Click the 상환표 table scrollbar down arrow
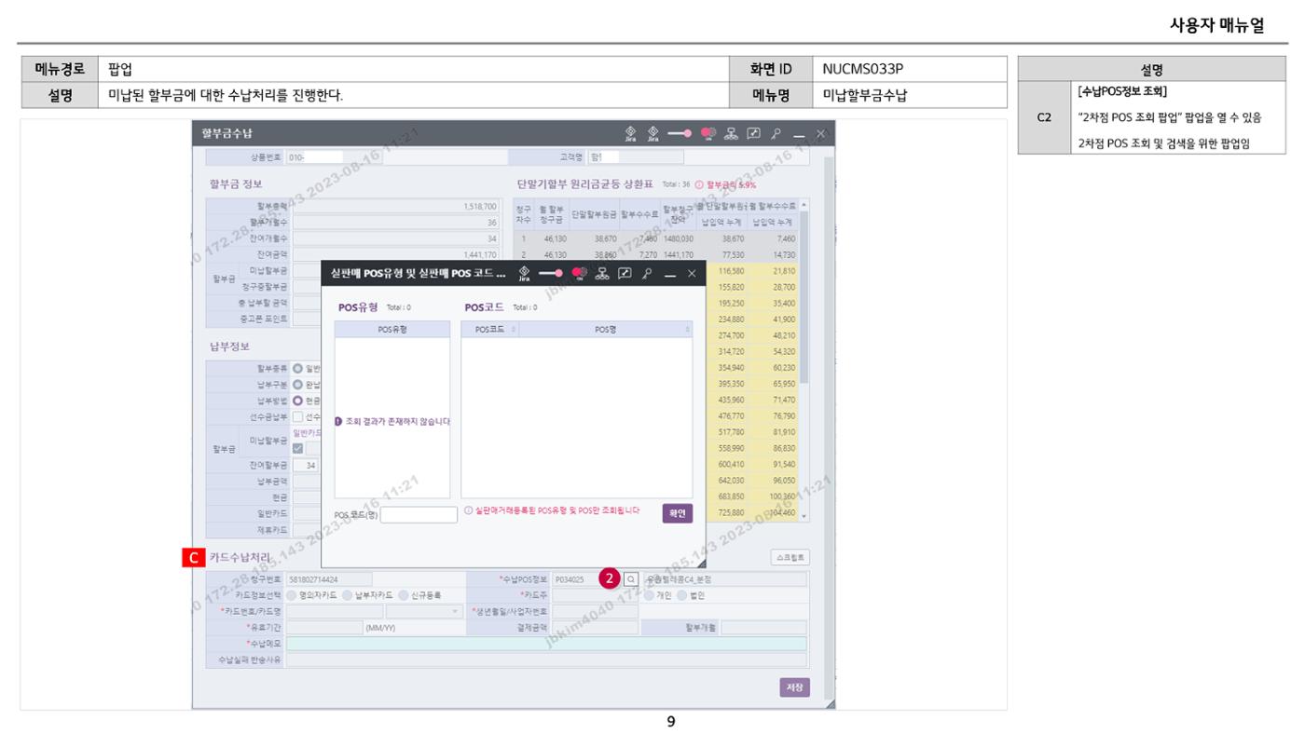Viewport: 1305px width, 734px height. 804,516
